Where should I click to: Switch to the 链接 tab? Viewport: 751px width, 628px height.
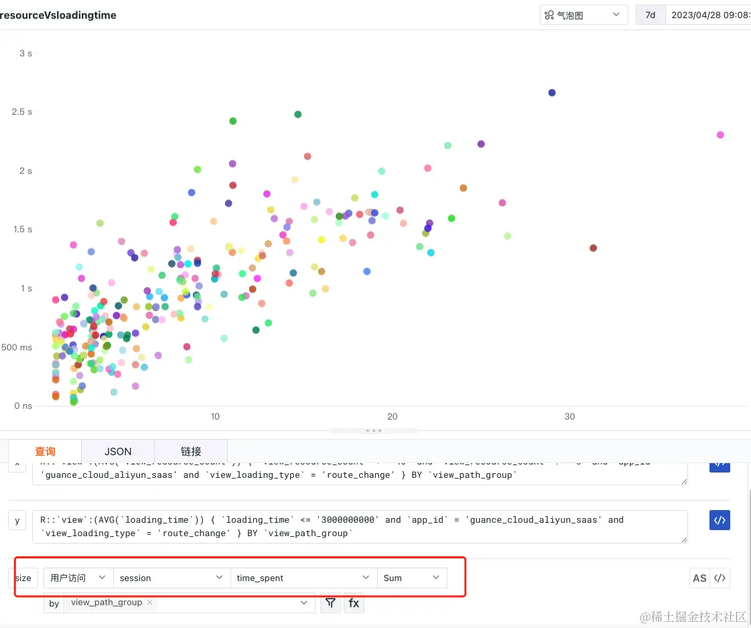191,451
